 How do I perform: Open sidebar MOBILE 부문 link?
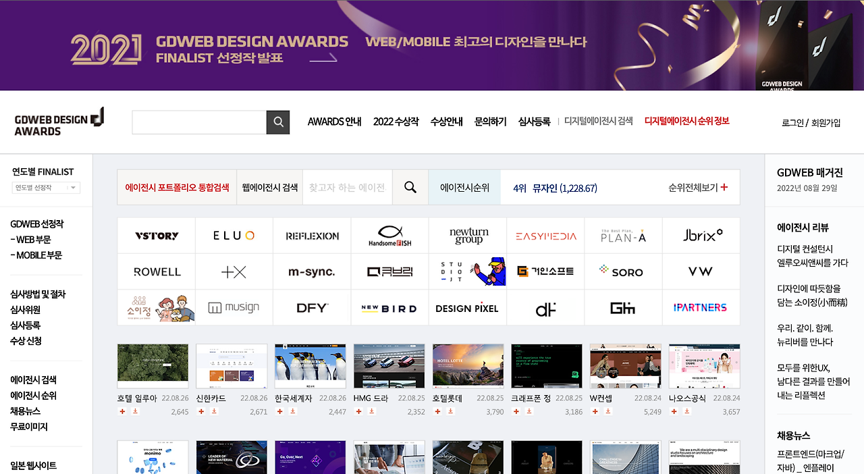[x=36, y=255]
